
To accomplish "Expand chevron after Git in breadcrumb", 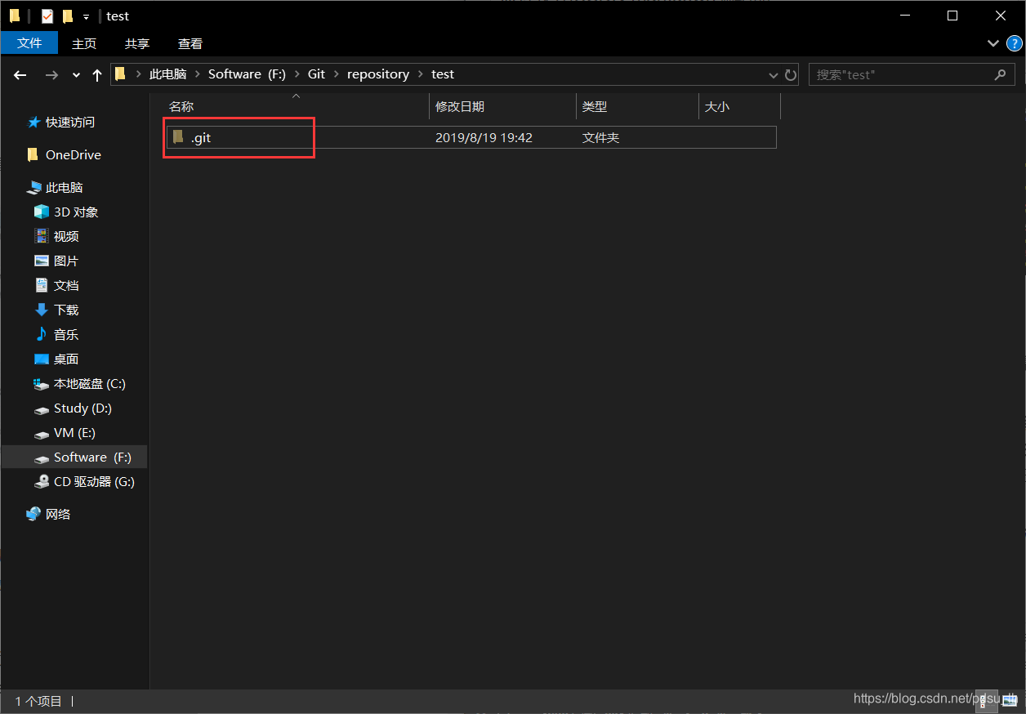I will [336, 74].
